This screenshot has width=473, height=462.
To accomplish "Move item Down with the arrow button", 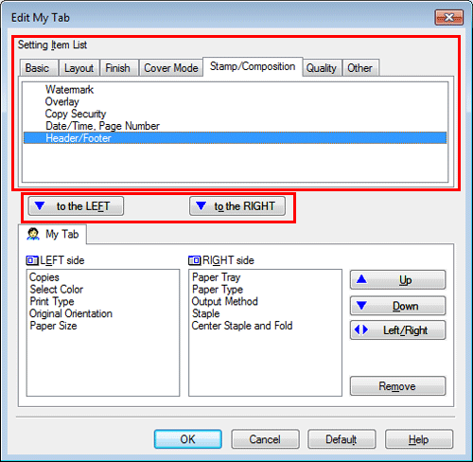I will 398,306.
